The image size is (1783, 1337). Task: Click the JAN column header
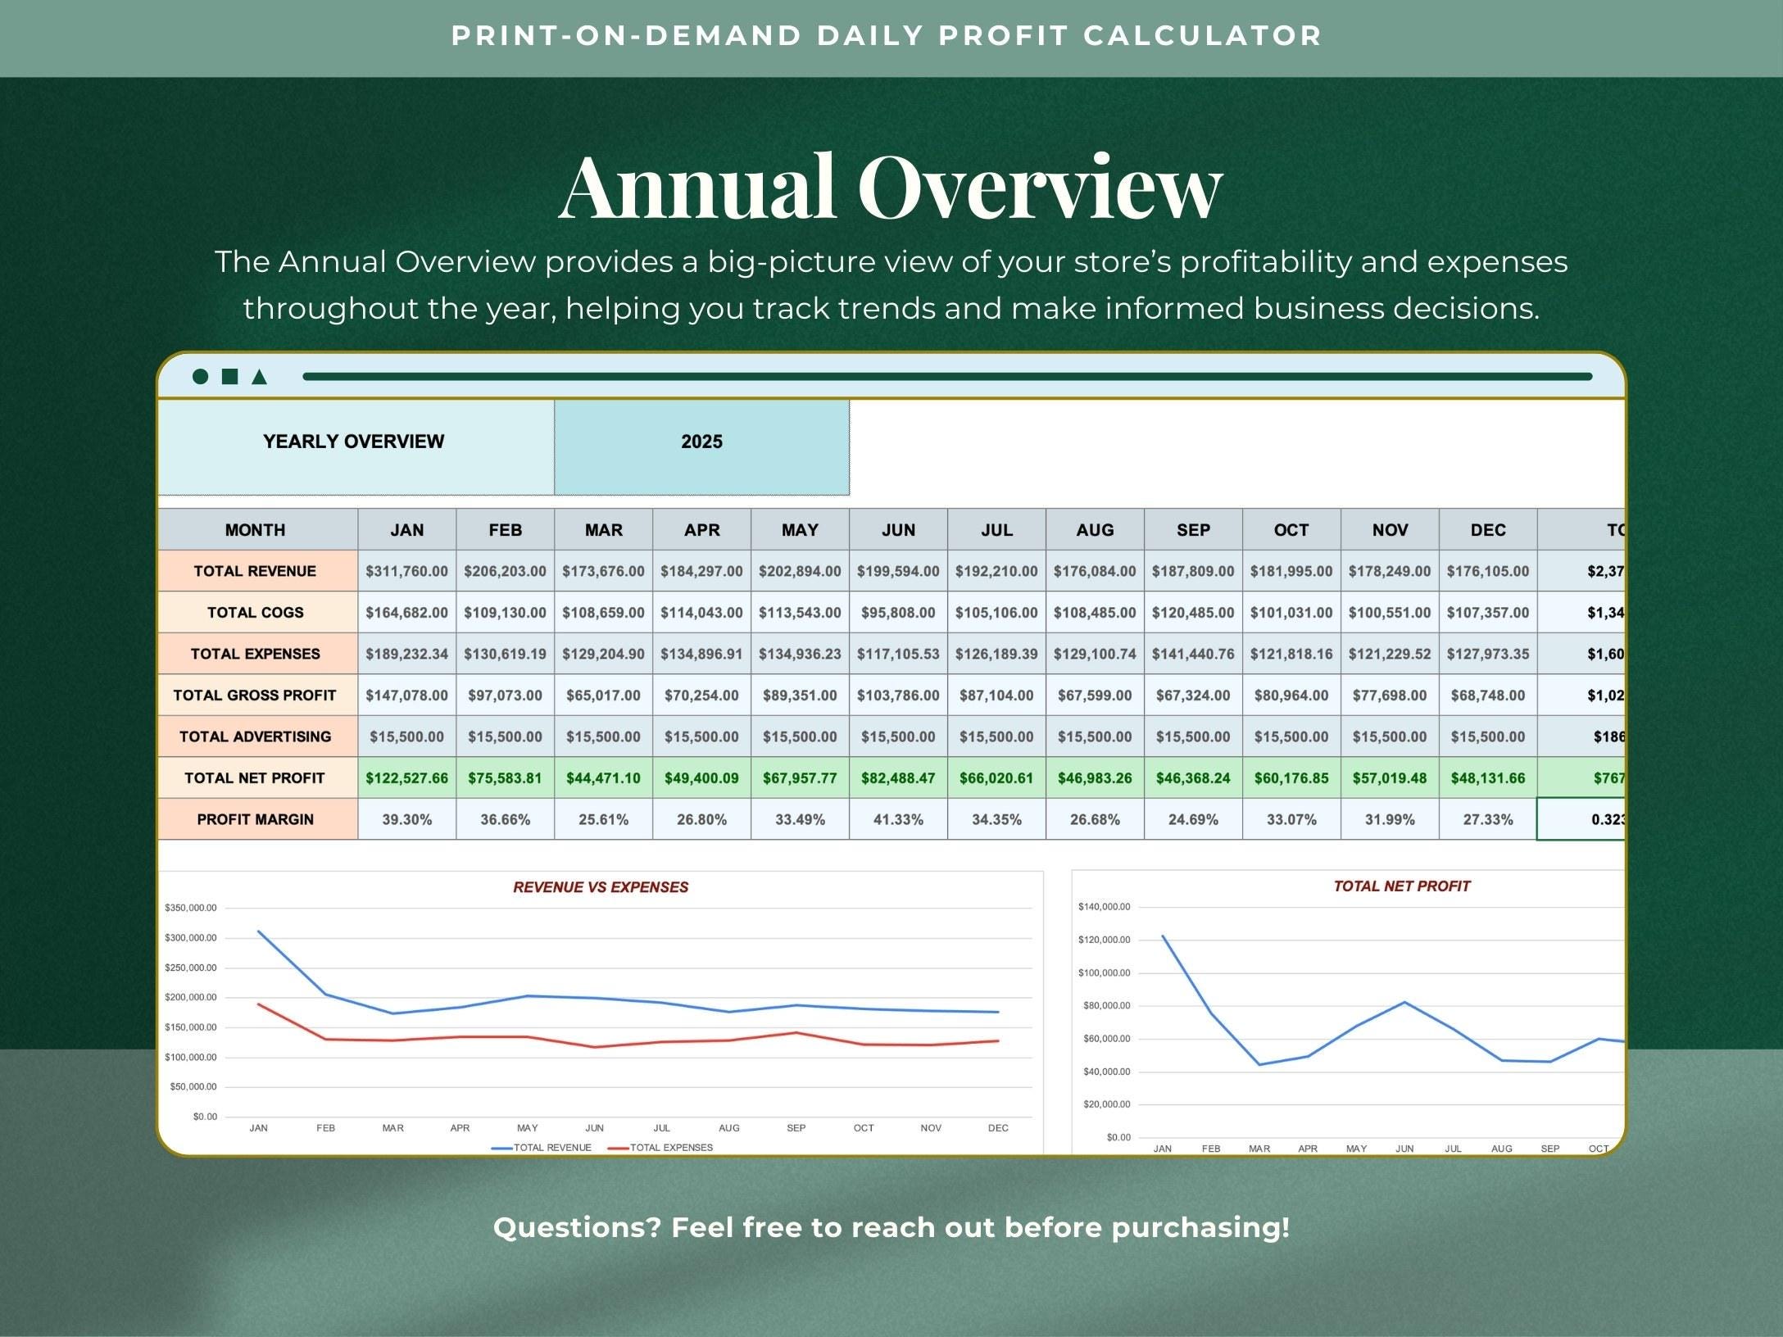(406, 529)
